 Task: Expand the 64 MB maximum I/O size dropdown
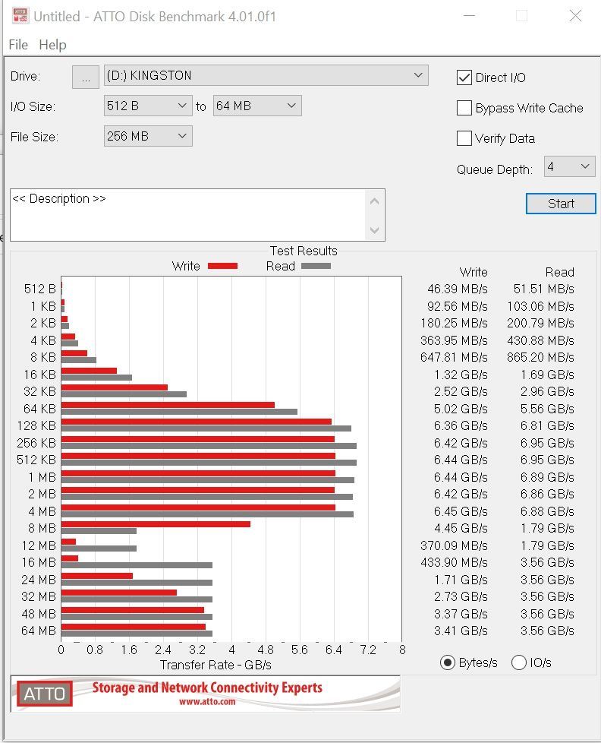click(x=257, y=106)
